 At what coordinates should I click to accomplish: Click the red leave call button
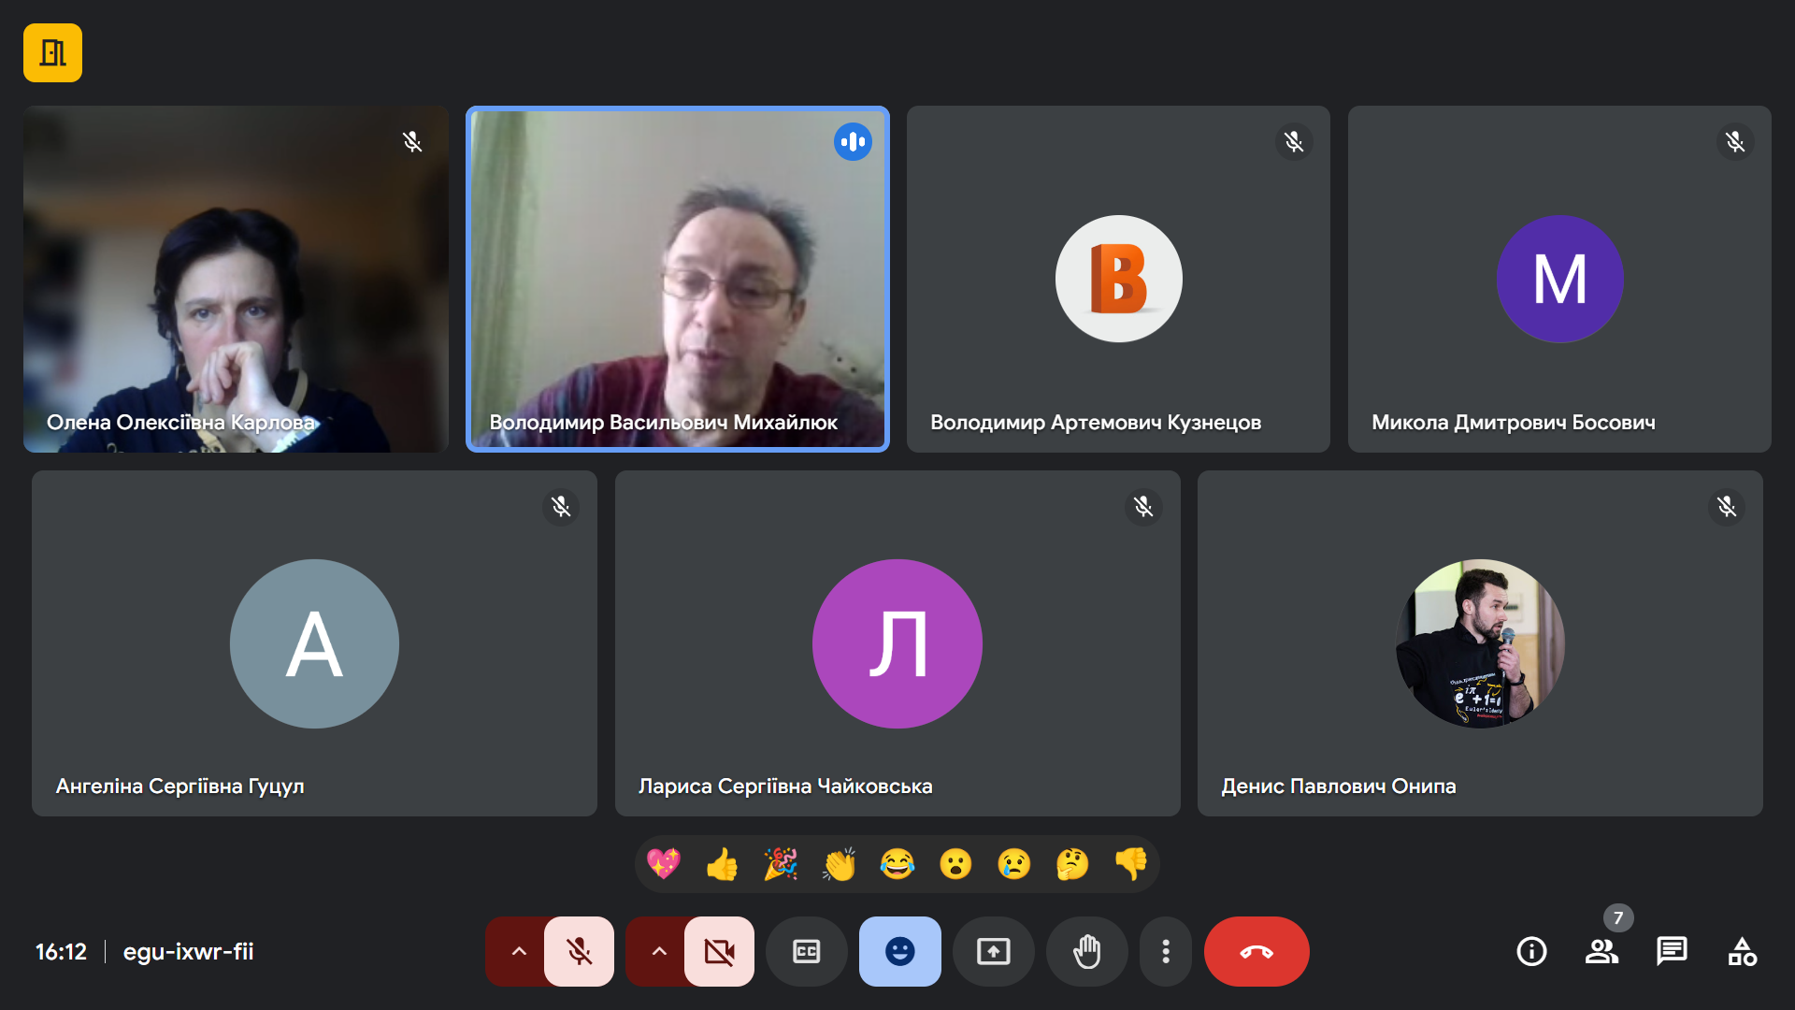tap(1256, 951)
